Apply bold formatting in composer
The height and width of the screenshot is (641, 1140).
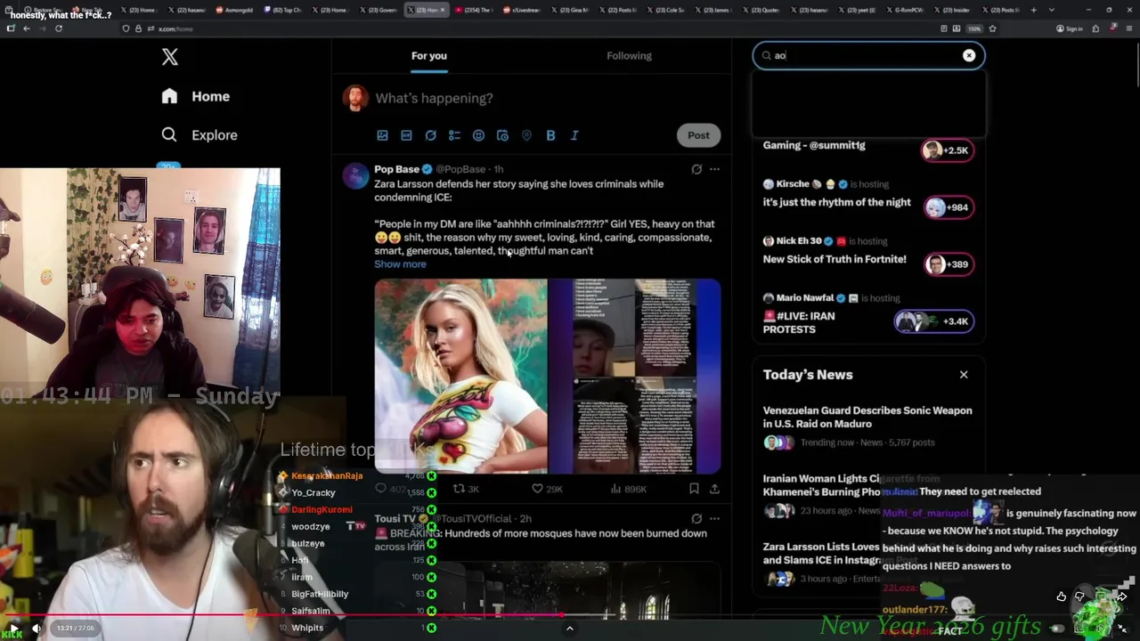coord(550,135)
